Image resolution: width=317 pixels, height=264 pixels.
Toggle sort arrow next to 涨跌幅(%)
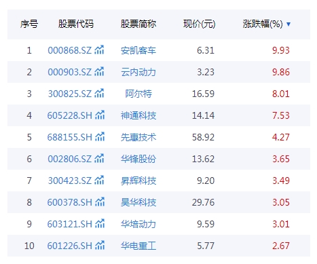pos(288,24)
